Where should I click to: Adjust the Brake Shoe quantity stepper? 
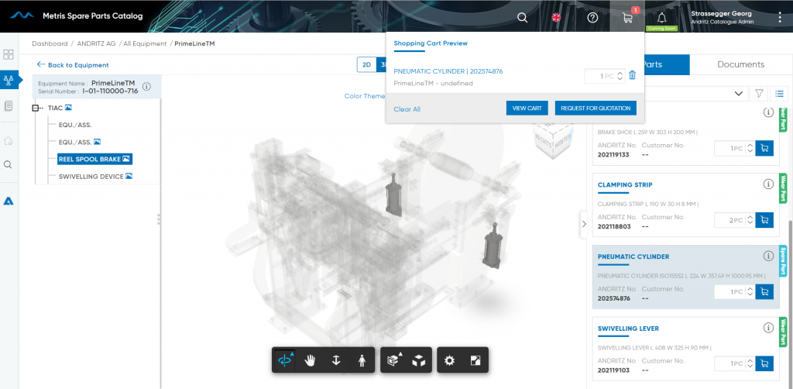[x=750, y=148]
